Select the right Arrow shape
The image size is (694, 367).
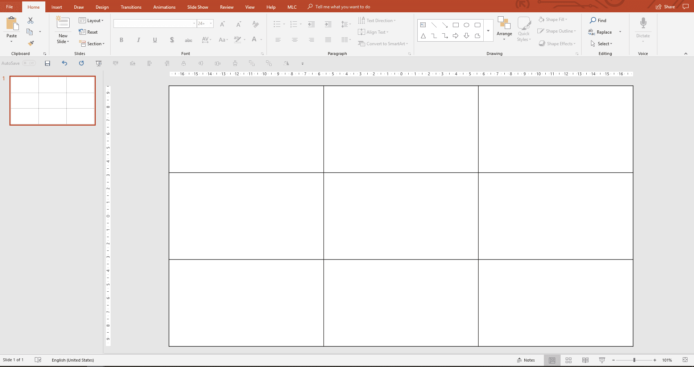pos(456,35)
